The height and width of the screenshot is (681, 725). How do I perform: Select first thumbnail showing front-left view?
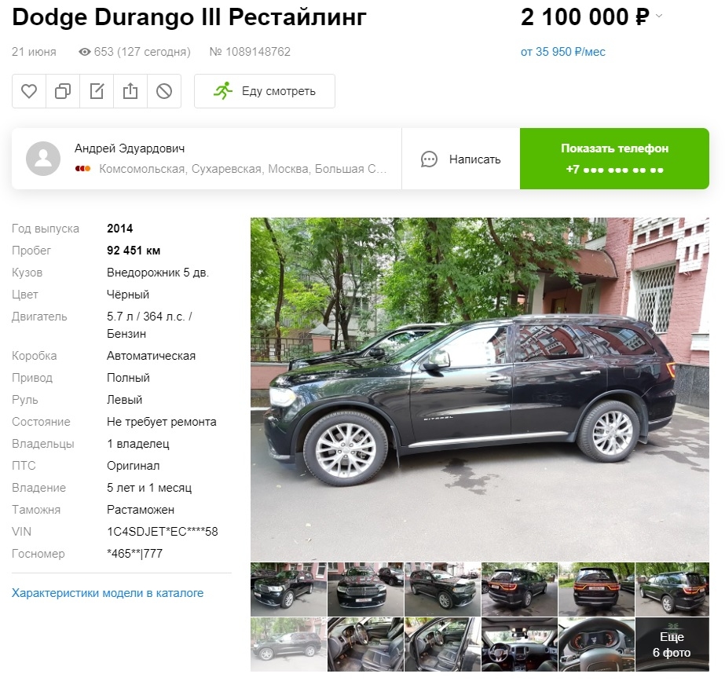pyautogui.click(x=288, y=589)
